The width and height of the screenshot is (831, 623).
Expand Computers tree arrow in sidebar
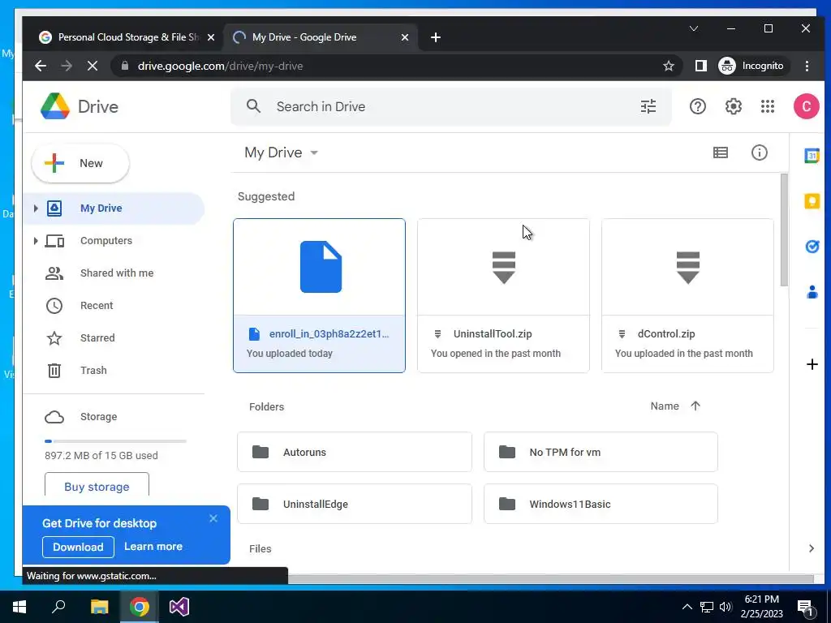[x=36, y=241]
